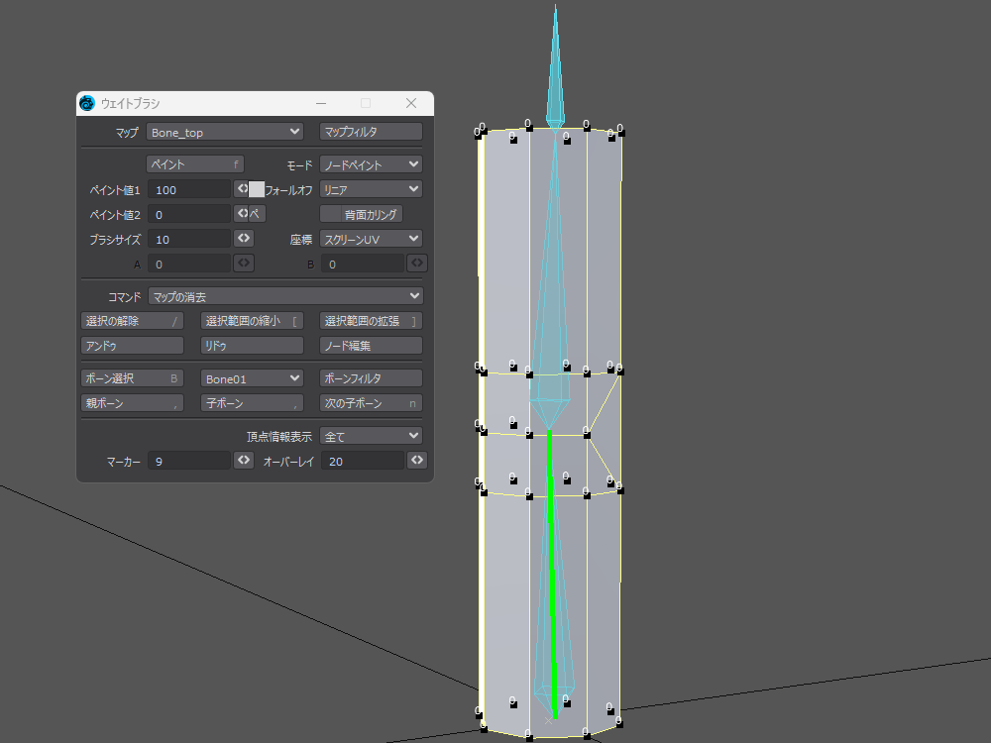
Task: Open the コマンド menu showing マップの消去
Action: (x=284, y=296)
